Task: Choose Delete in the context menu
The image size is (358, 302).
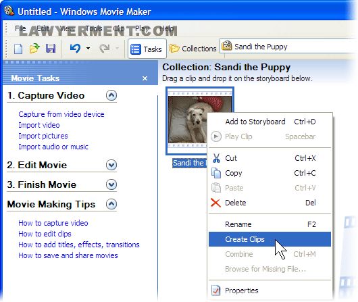Action: point(270,203)
